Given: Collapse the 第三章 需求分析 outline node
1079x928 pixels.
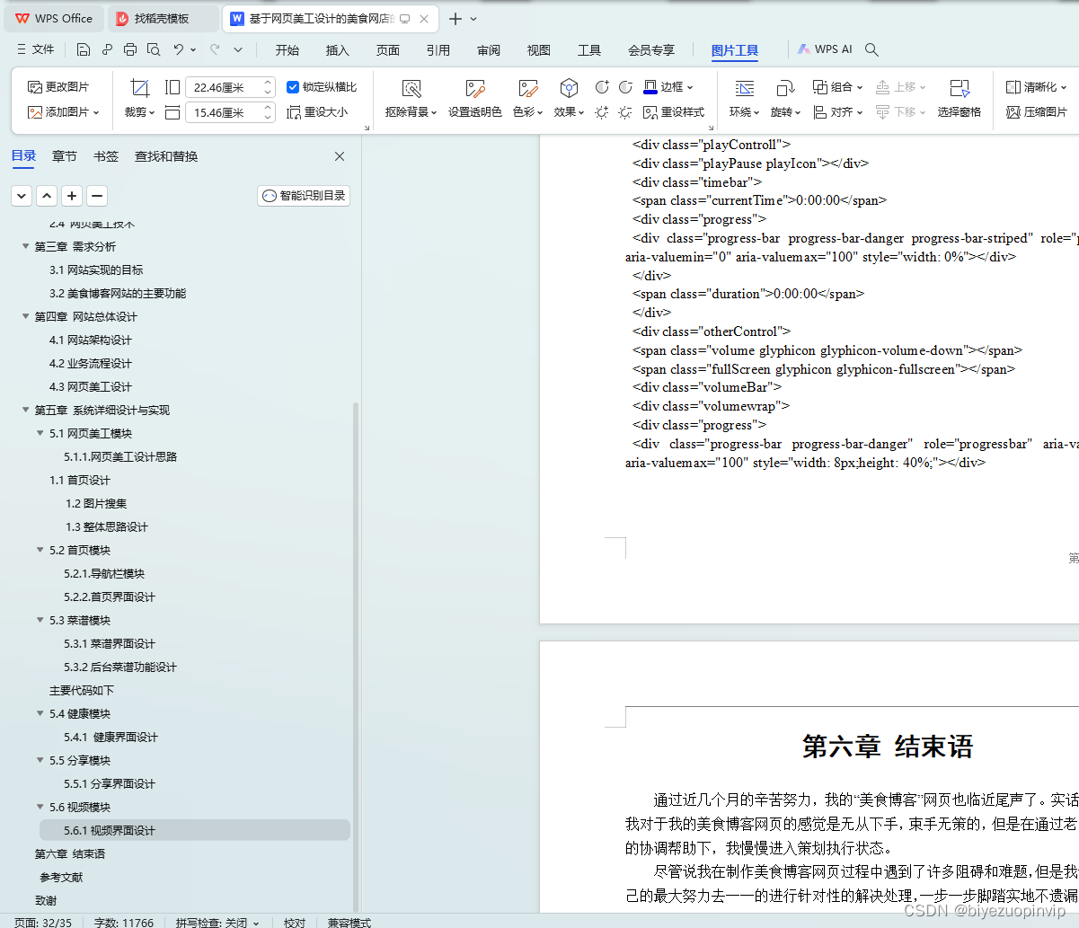Looking at the screenshot, I should 25,247.
